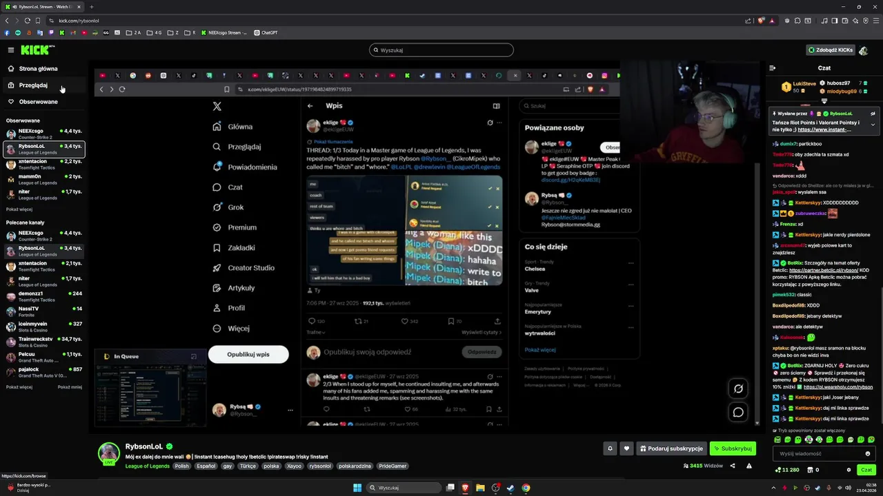Open Steam from the taskbar
This screenshot has width=883, height=496.
510,488
